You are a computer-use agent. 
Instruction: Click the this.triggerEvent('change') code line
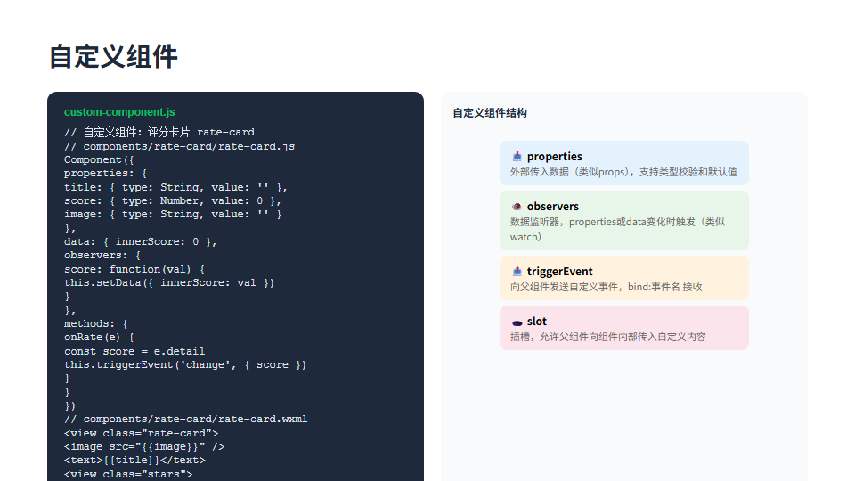[x=185, y=365]
